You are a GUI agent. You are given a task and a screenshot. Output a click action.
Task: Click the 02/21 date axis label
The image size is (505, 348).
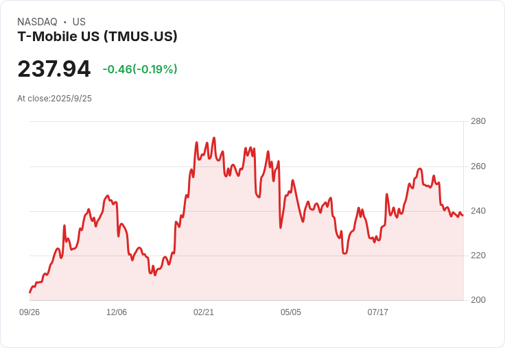204,312
